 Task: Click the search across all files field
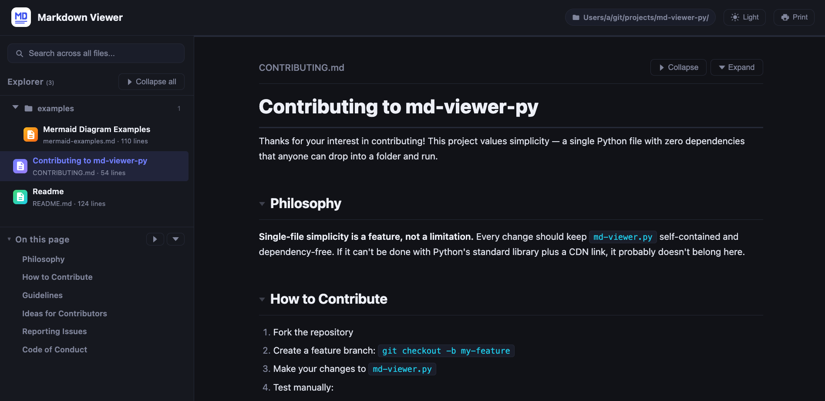pos(95,53)
